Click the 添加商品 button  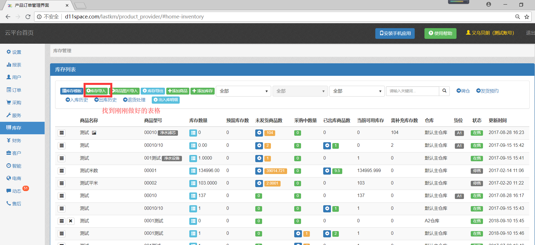click(x=178, y=91)
